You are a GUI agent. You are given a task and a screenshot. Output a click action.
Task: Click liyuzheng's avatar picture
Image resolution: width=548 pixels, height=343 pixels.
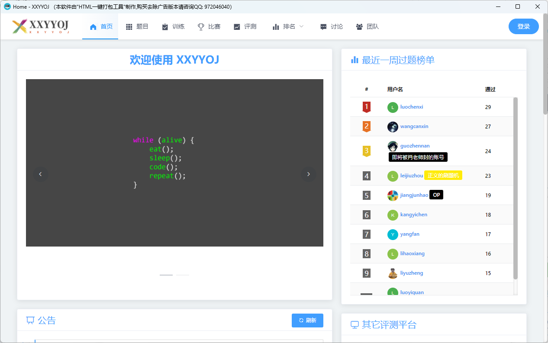pyautogui.click(x=393, y=273)
